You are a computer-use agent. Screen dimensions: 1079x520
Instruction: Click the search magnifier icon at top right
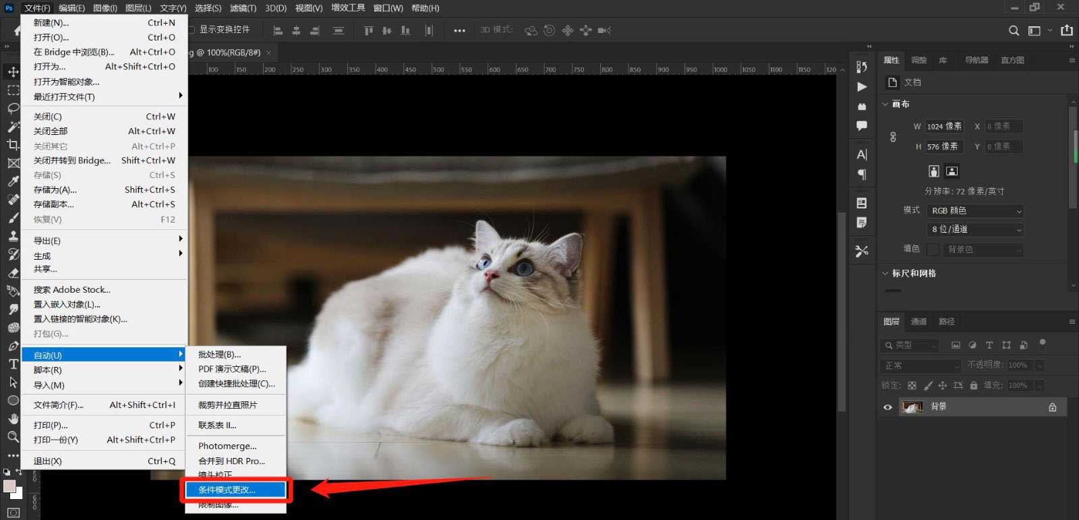pos(1014,30)
